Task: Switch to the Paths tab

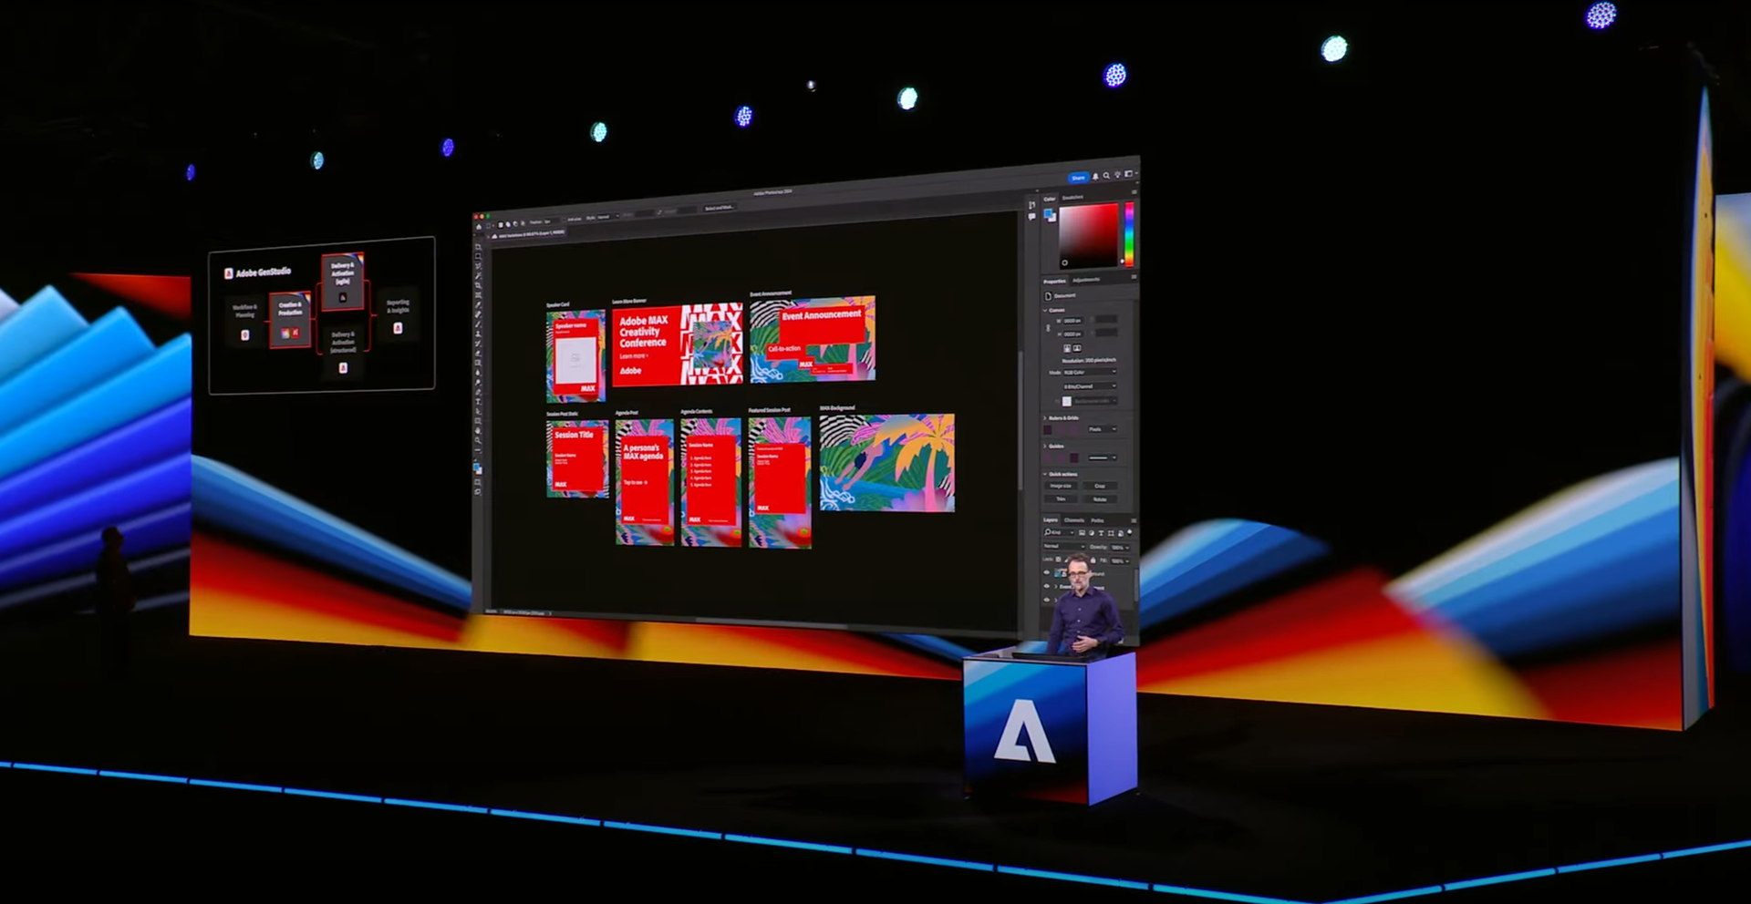Action: (1097, 520)
